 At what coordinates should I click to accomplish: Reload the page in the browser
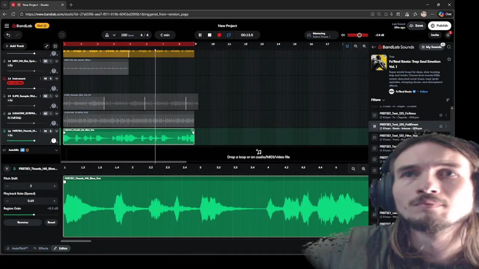(x=13, y=14)
